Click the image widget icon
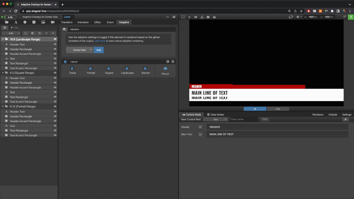 43,22
